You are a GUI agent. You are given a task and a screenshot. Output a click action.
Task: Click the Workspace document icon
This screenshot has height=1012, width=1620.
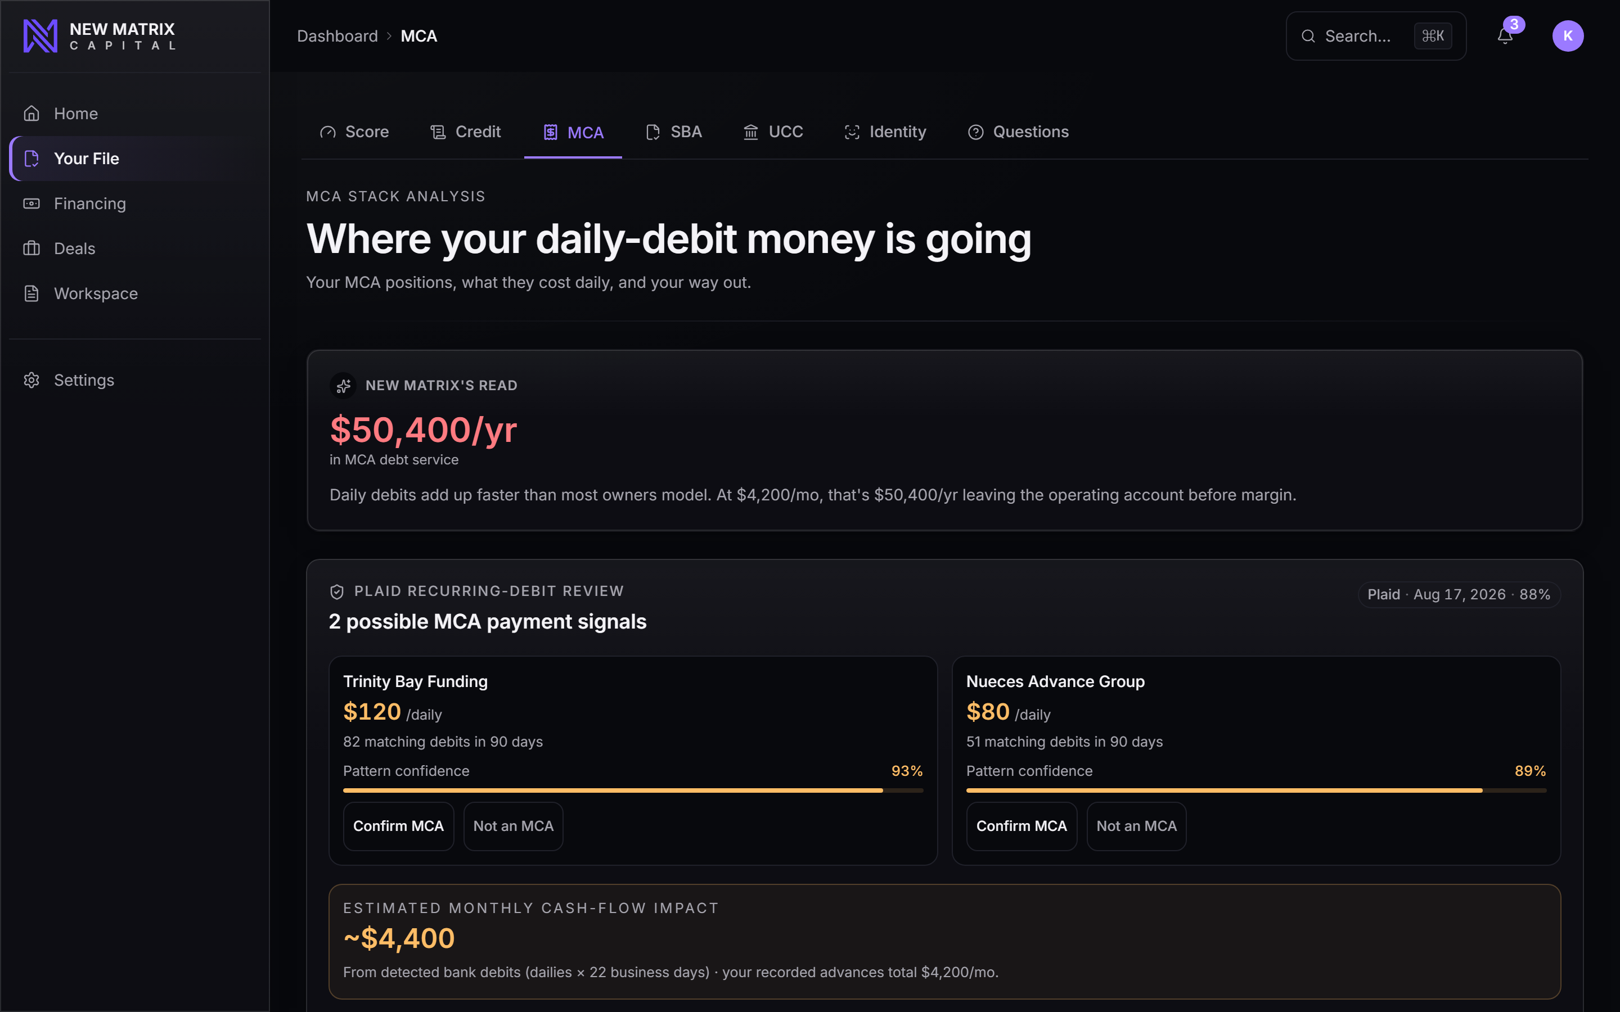[x=31, y=293]
